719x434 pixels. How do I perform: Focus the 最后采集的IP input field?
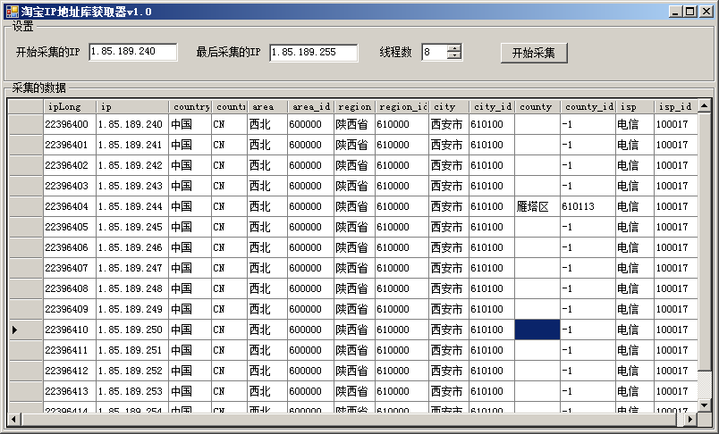[x=314, y=52]
